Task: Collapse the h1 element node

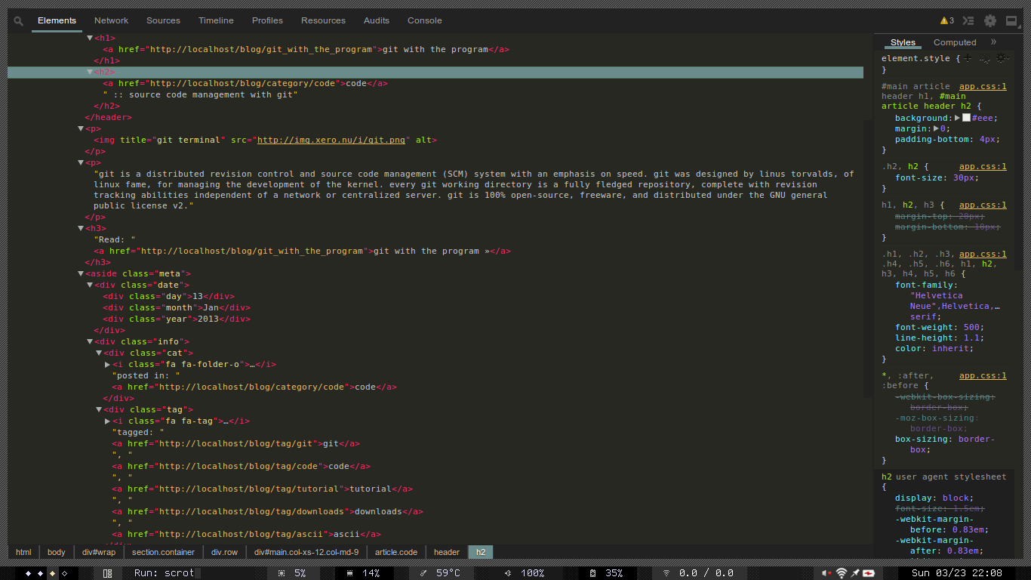Action: tap(90, 38)
